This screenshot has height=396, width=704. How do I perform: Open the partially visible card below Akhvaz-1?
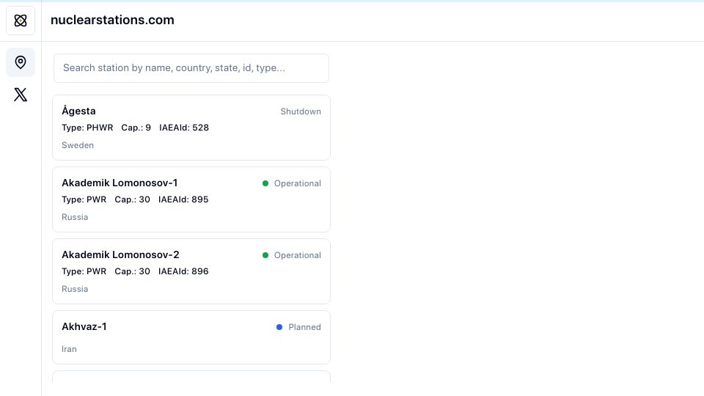click(191, 377)
